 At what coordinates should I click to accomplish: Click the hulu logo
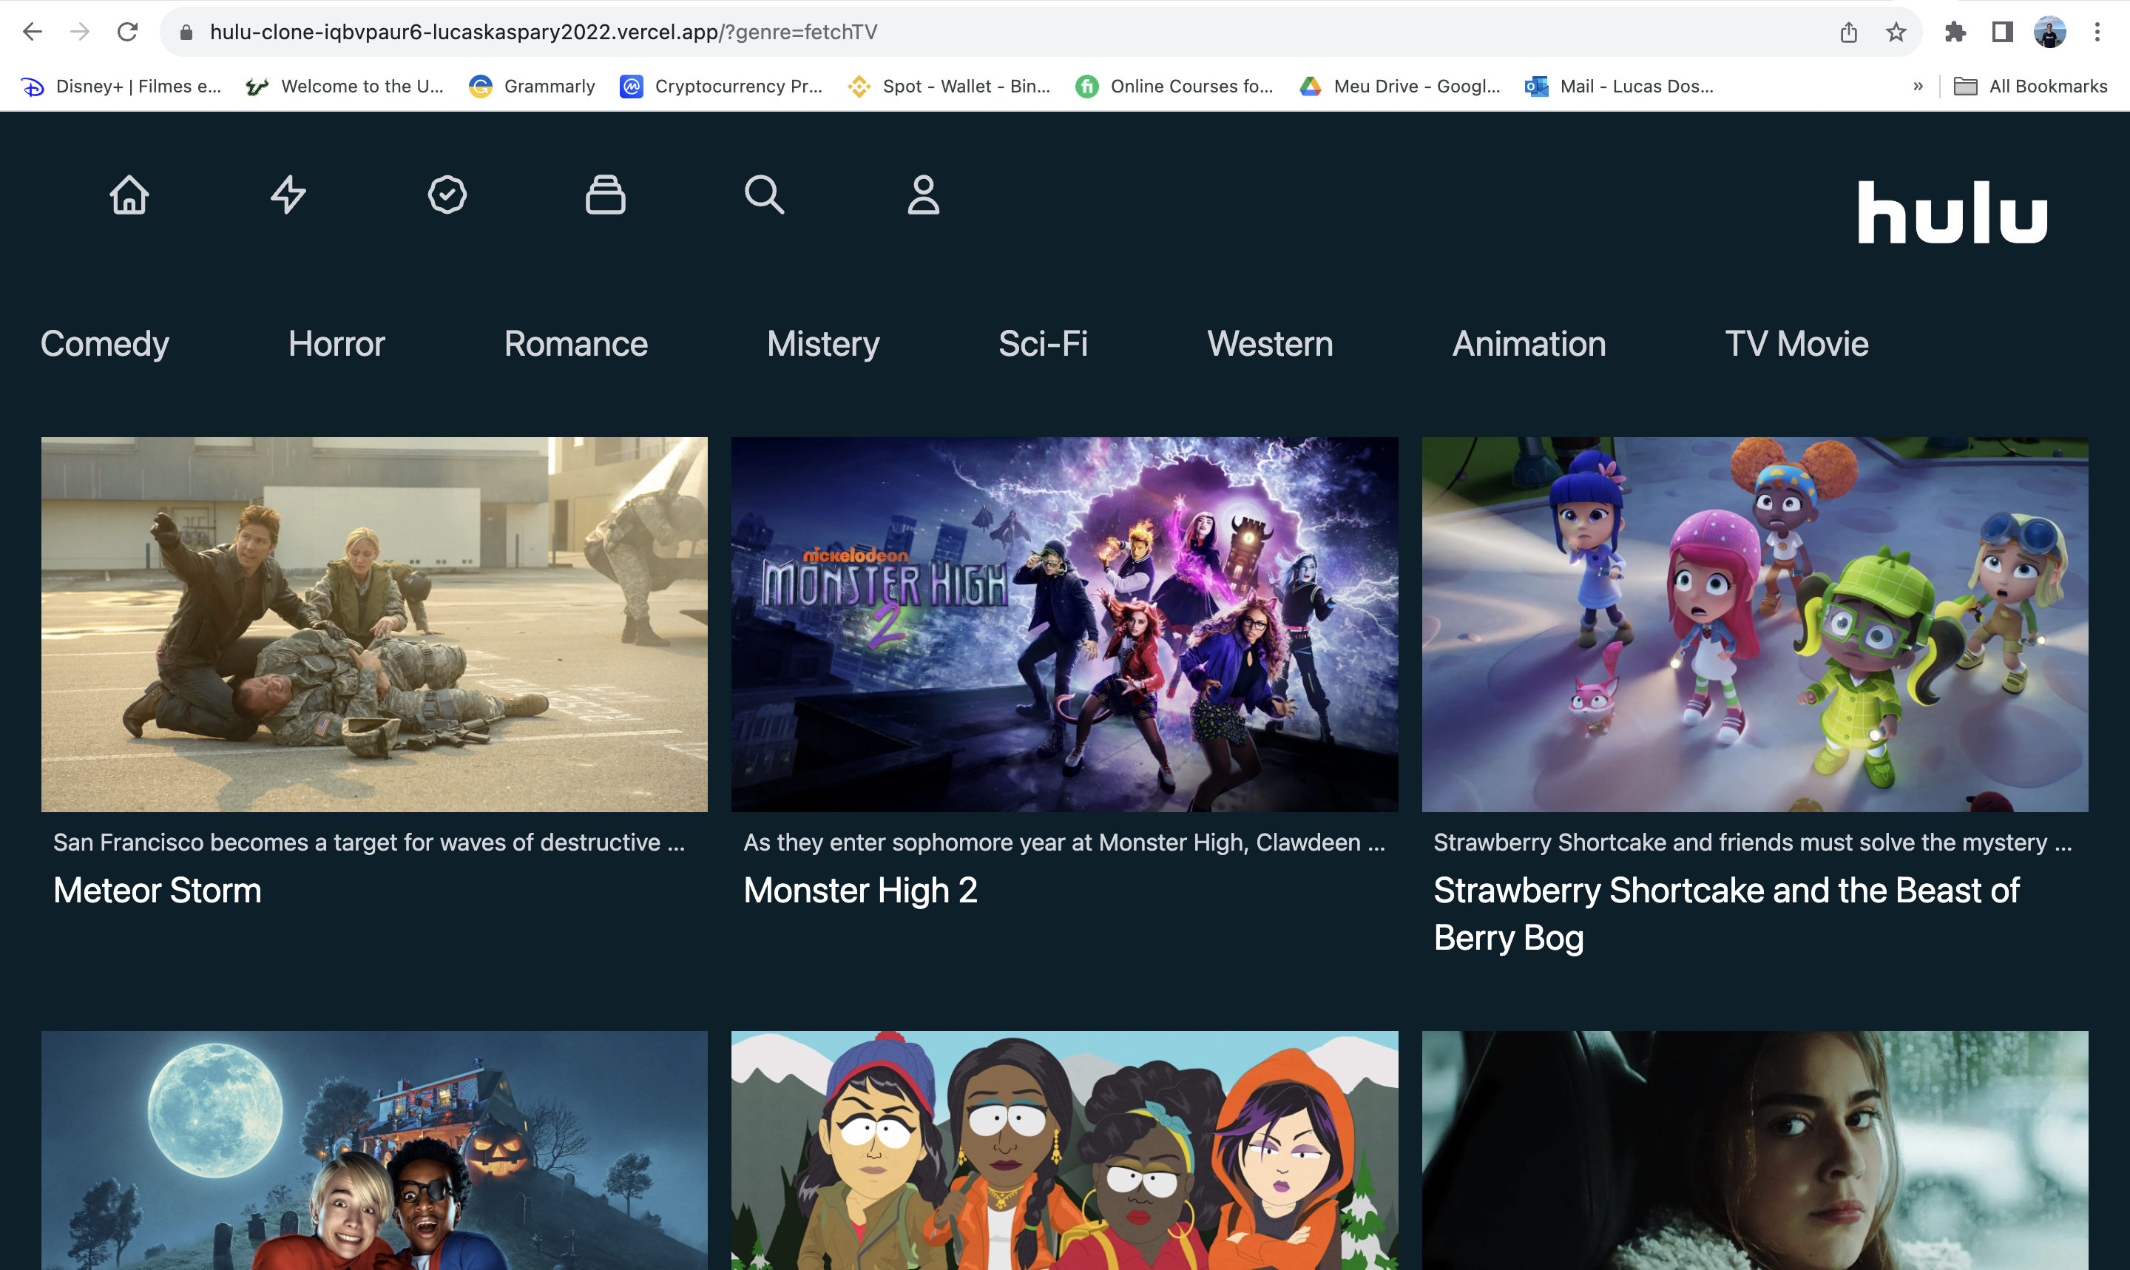1952,212
